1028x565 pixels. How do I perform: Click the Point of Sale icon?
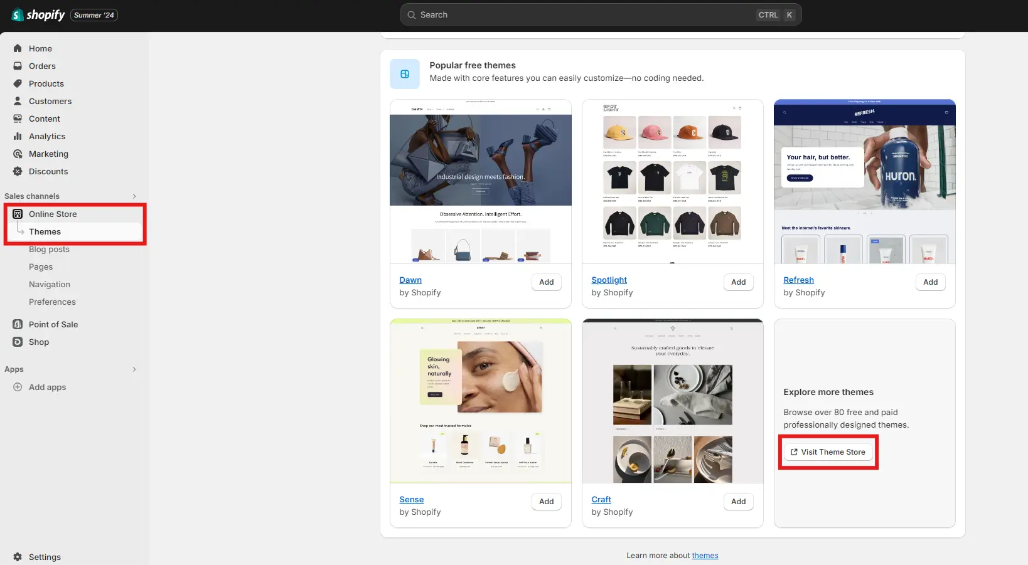click(x=18, y=324)
